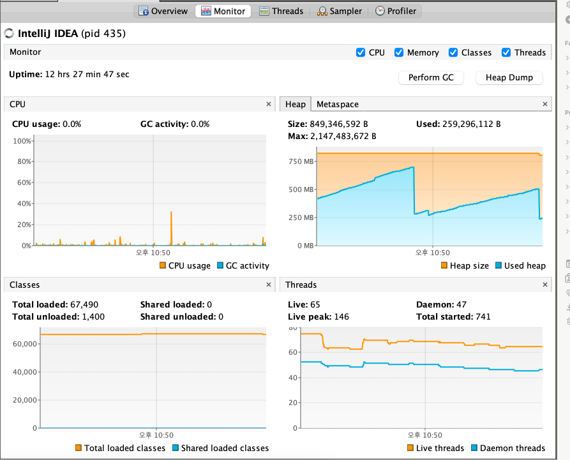Click the CPU usage orange legend swatch
This screenshot has height=460, width=570.
click(163, 265)
